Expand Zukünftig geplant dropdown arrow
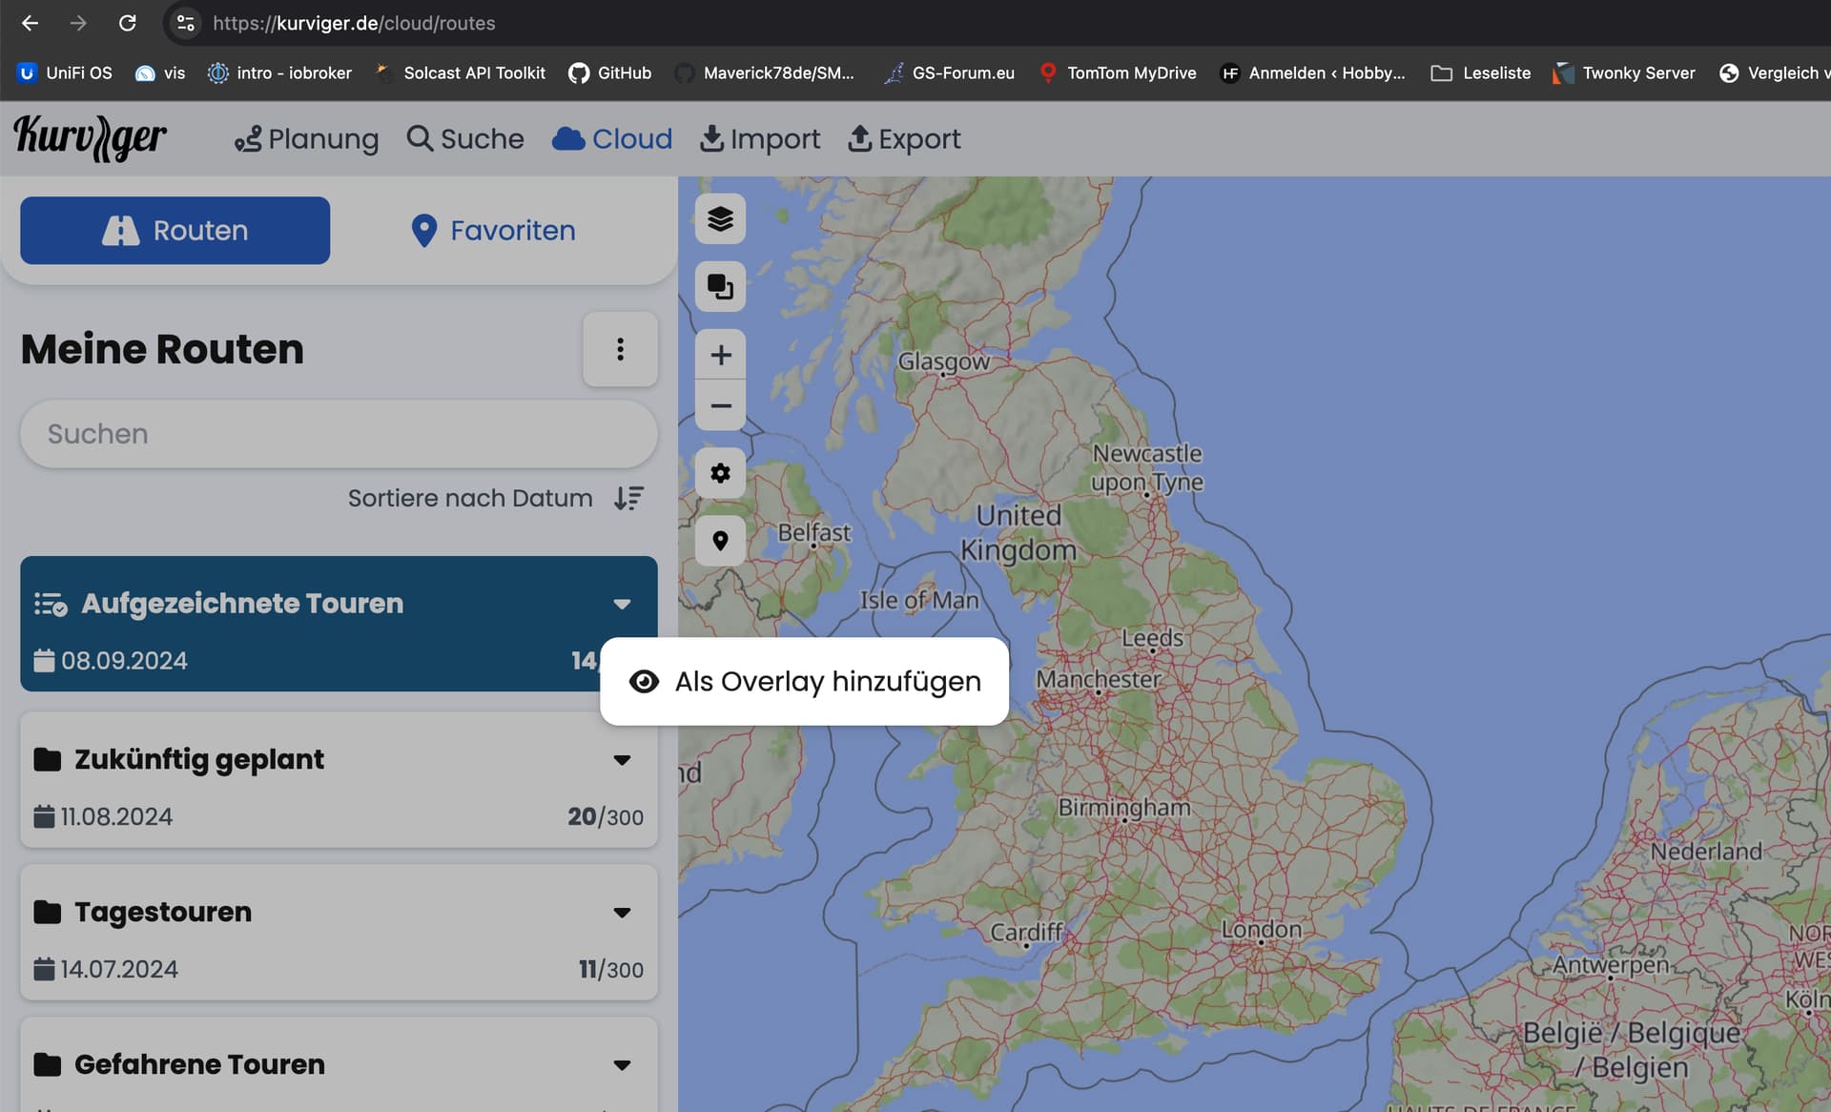Image resolution: width=1831 pixels, height=1112 pixels. coord(622,760)
